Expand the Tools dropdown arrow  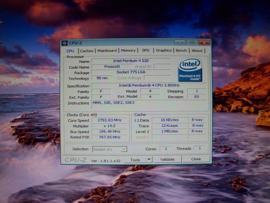(x=149, y=159)
